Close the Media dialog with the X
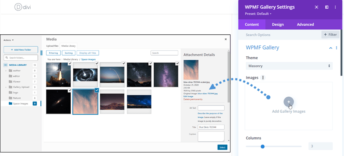The image size is (344, 156). pos(225,39)
